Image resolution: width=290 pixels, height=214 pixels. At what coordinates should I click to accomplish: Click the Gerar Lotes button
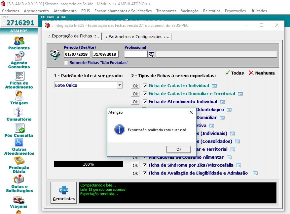(x=64, y=193)
